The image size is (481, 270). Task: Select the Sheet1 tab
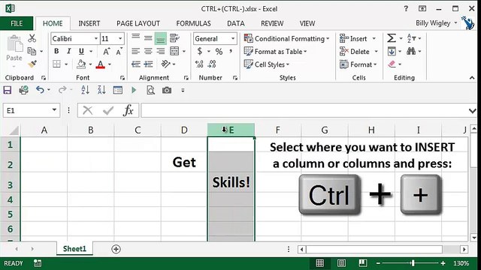(74, 248)
